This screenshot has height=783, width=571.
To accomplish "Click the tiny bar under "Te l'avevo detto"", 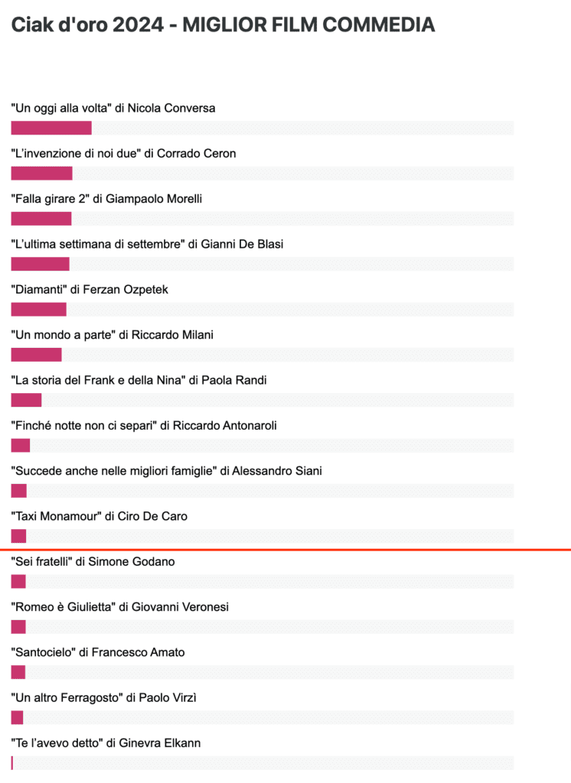I will [x=12, y=763].
